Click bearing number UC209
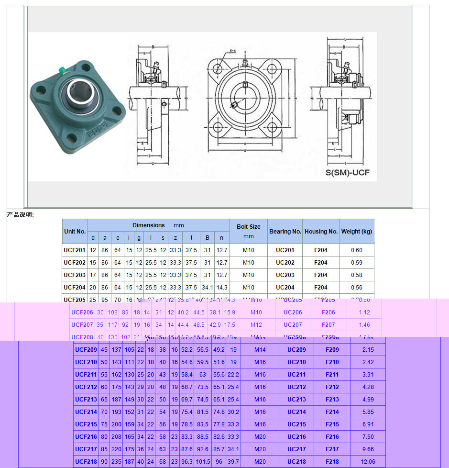449x468 pixels. 297,349
